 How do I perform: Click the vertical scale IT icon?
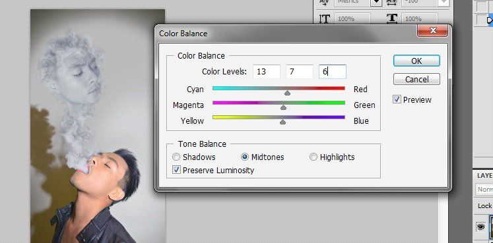324,18
